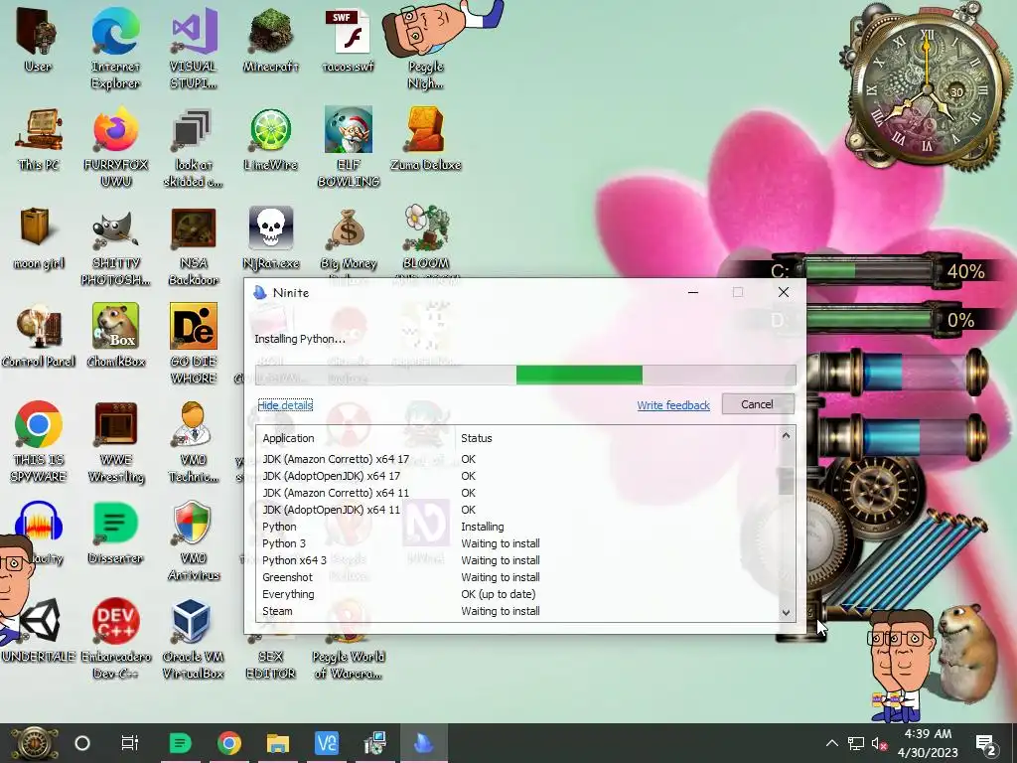Select the NSA Backdoor desktop icon

[194, 246]
